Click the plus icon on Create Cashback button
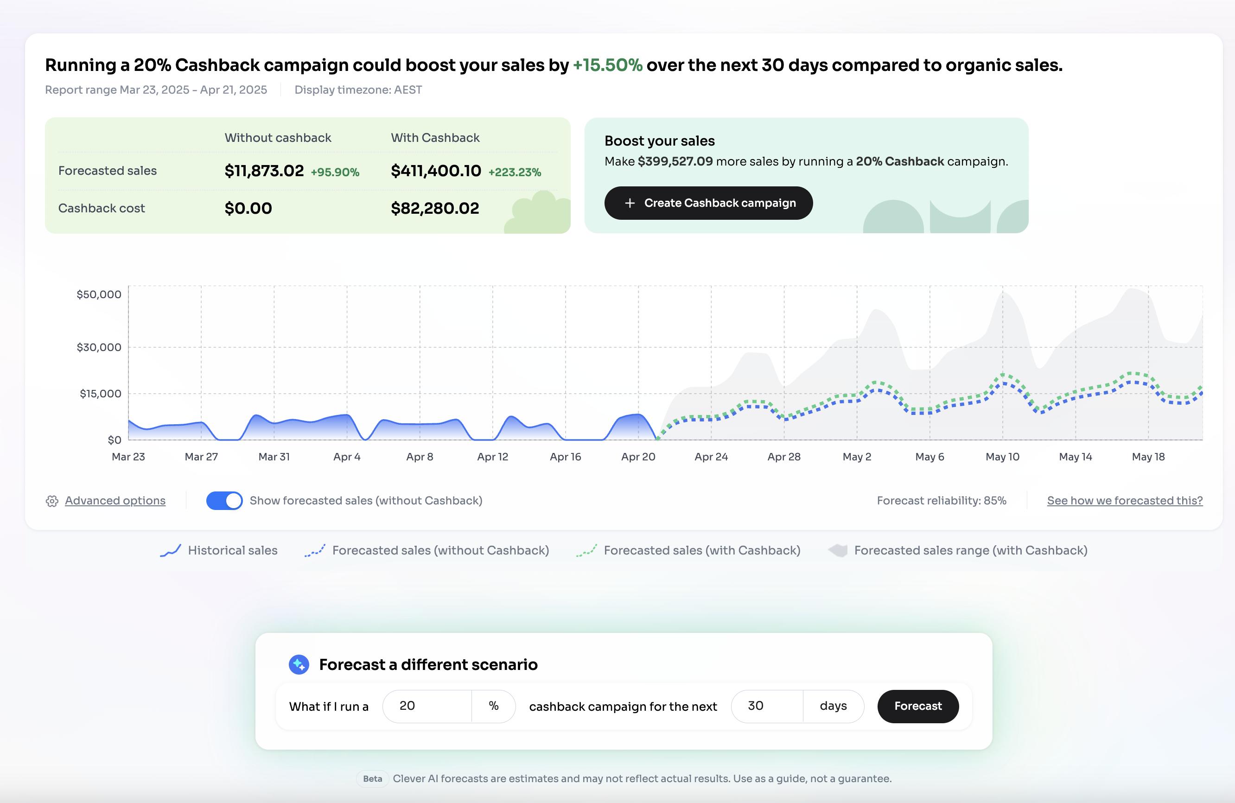 [x=630, y=203]
